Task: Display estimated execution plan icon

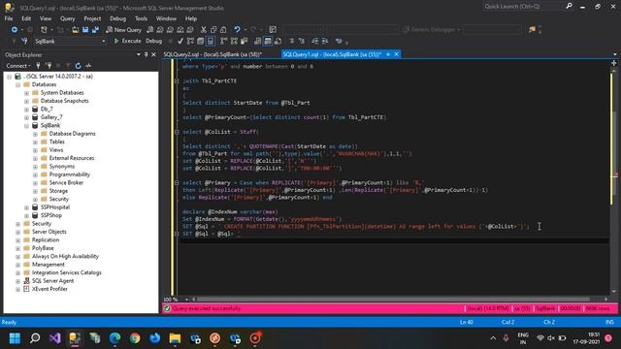Action: click(190, 41)
